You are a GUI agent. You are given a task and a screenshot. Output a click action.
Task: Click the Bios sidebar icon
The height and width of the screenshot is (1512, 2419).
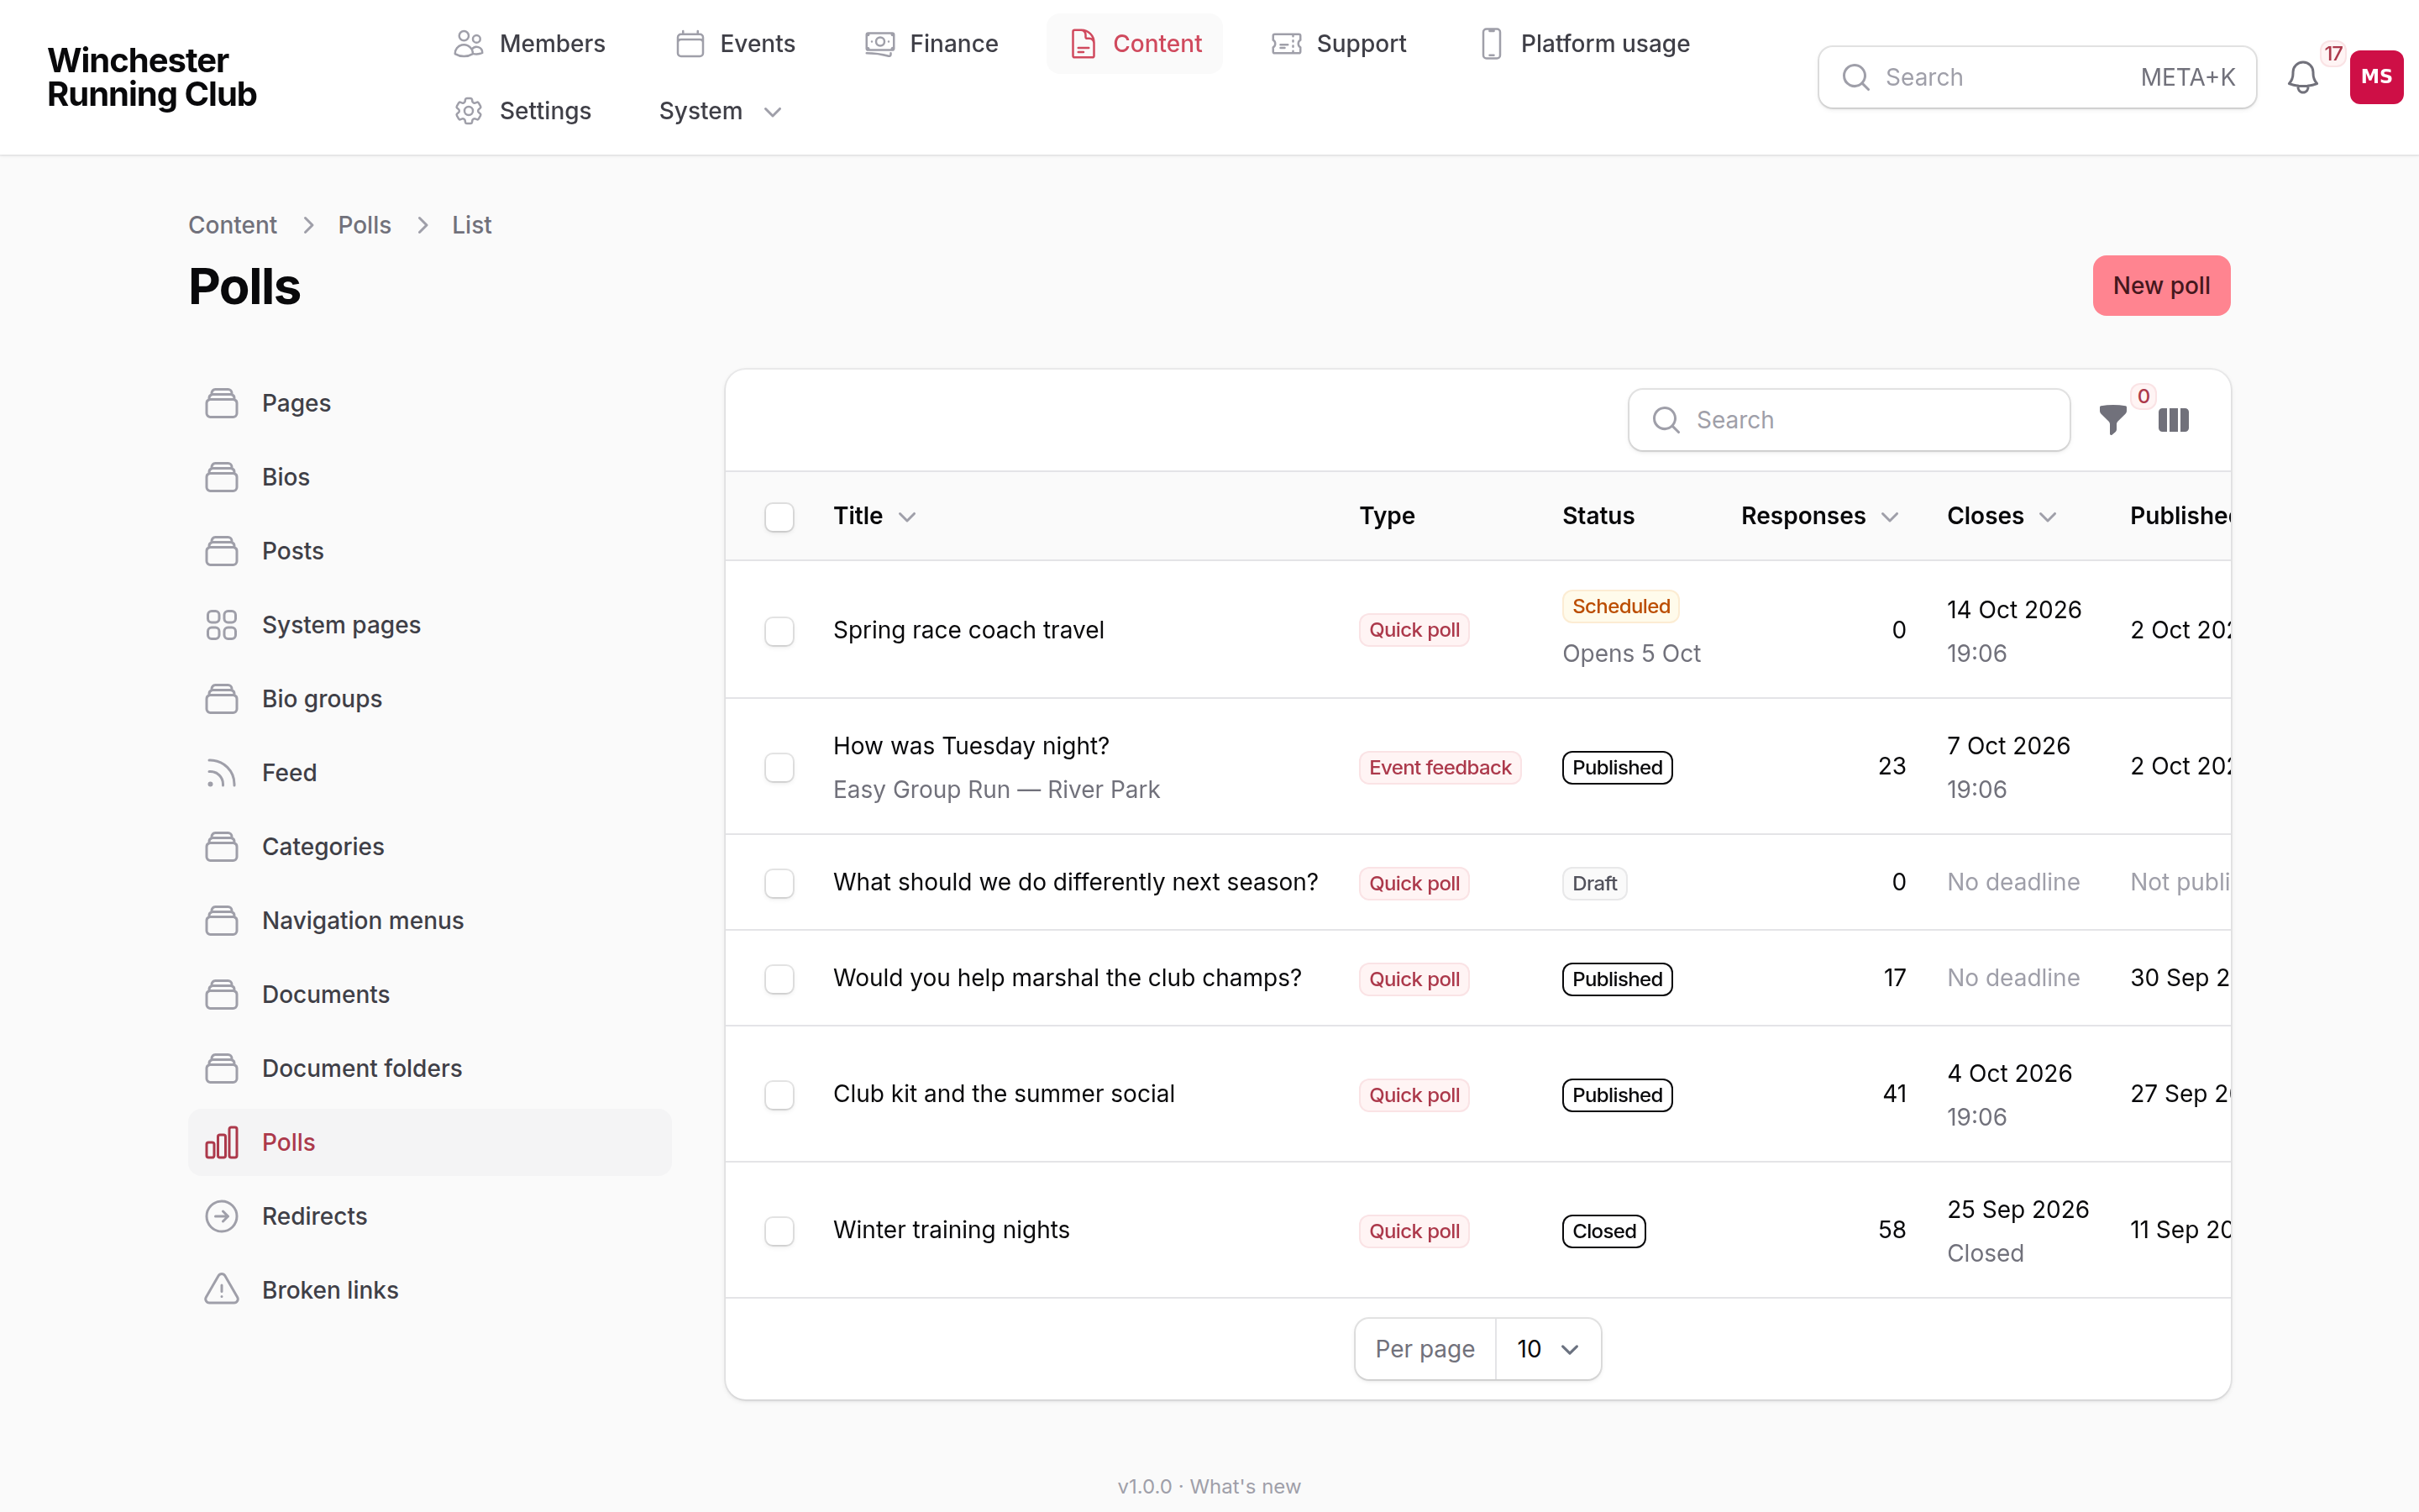222,477
